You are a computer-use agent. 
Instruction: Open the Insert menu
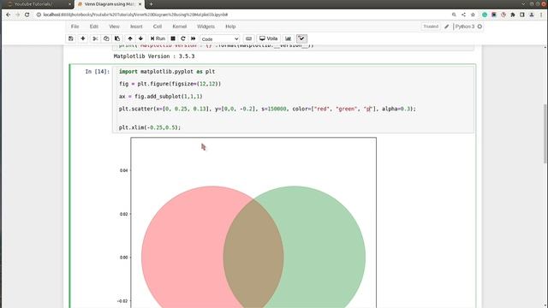tap(136, 27)
